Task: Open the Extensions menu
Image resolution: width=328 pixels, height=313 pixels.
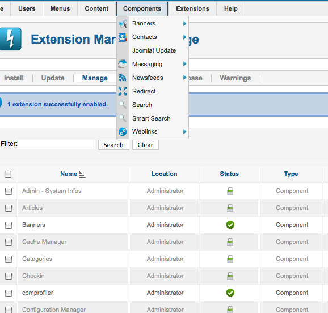Action: click(192, 8)
